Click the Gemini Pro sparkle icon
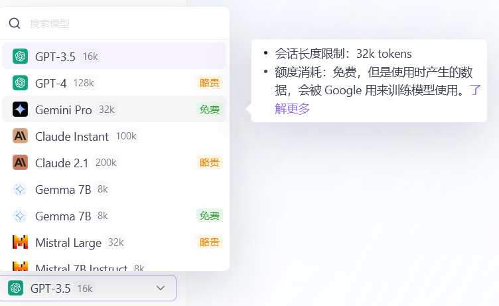This screenshot has height=306, width=499. click(20, 110)
